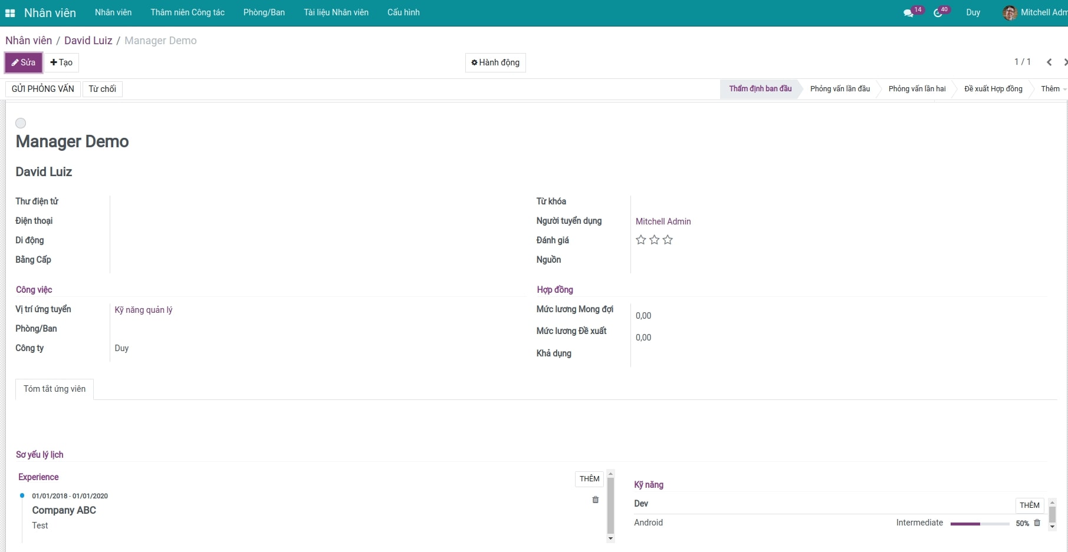Open the Hành động actions dropdown
Viewport: 1068px width, 552px height.
click(x=495, y=62)
